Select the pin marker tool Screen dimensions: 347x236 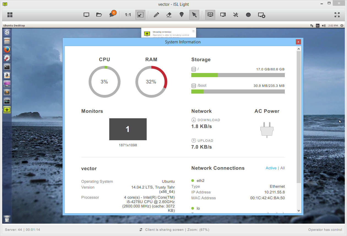pos(182,15)
